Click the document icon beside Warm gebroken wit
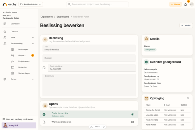Viewport: 195px width, 130px height. (x=44, y=122)
